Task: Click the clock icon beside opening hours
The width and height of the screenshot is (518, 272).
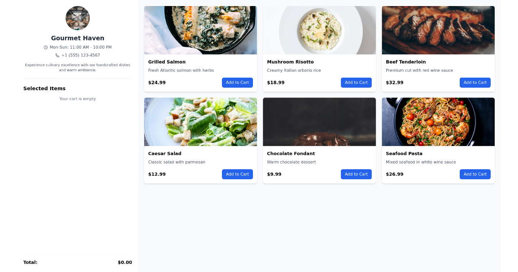Action: pos(45,47)
